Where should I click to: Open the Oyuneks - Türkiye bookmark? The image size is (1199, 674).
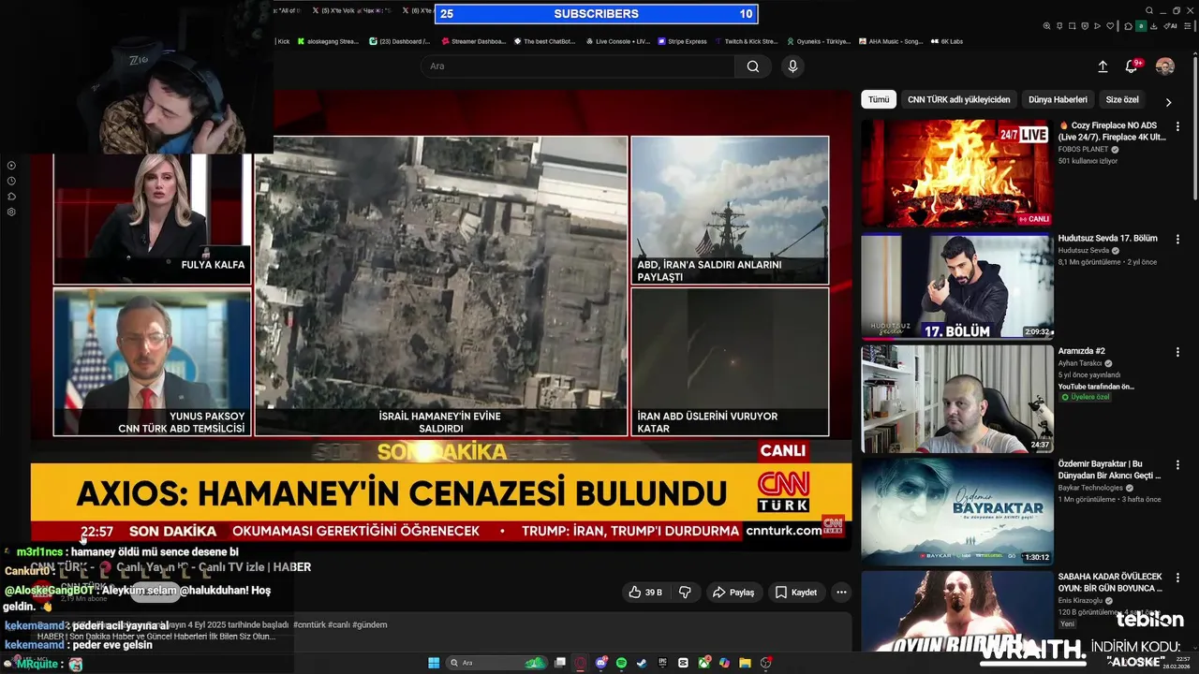(819, 41)
